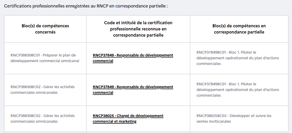Click "commerciales omnicanales" in the second row

[34, 93]
